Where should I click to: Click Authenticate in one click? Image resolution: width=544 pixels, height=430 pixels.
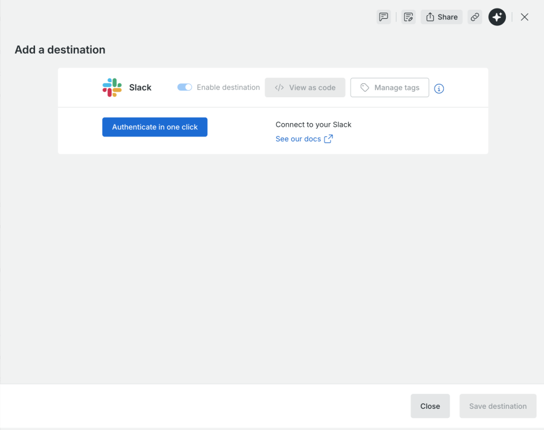(155, 127)
